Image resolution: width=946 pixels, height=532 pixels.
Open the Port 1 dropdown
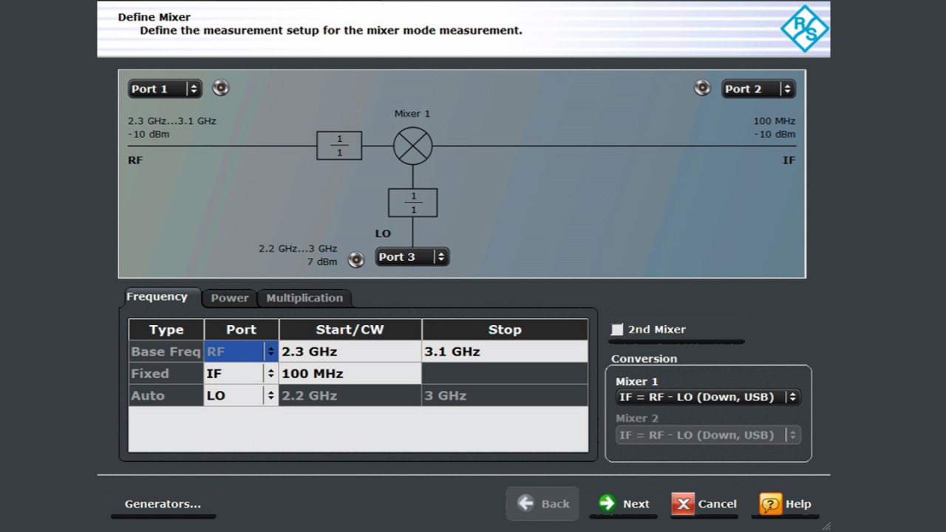[165, 89]
